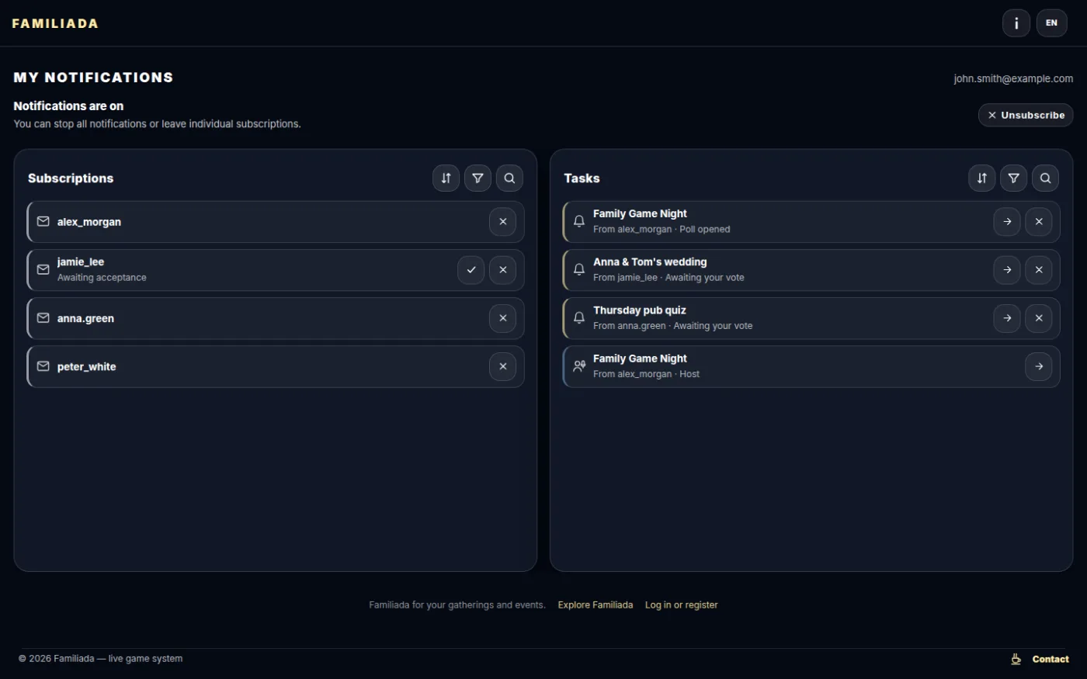Click the envelope icon beside peter_white
Image resolution: width=1087 pixels, height=679 pixels.
[43, 366]
